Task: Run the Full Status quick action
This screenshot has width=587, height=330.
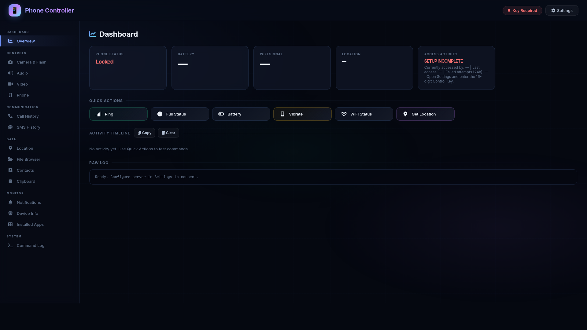Action: 180,114
